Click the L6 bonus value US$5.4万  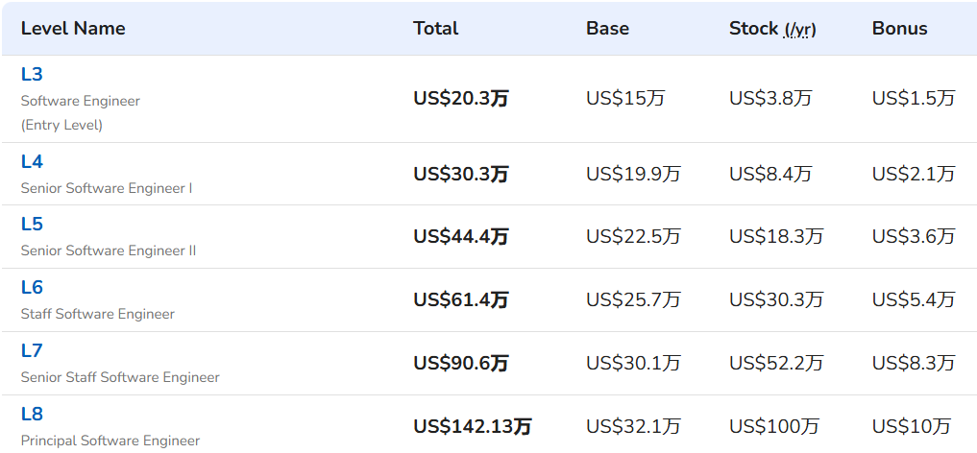pos(914,300)
